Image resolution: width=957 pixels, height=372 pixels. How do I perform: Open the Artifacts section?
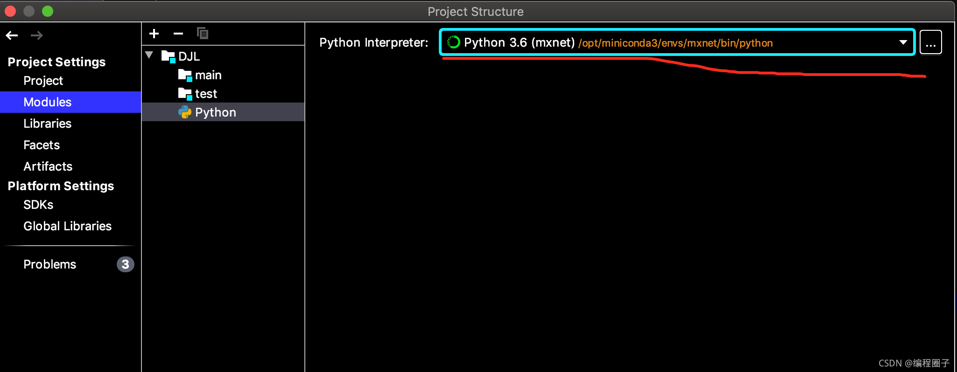coord(48,166)
